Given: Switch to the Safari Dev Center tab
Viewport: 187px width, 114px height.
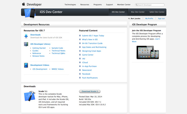Looking at the screenshot, I should tap(157, 12).
